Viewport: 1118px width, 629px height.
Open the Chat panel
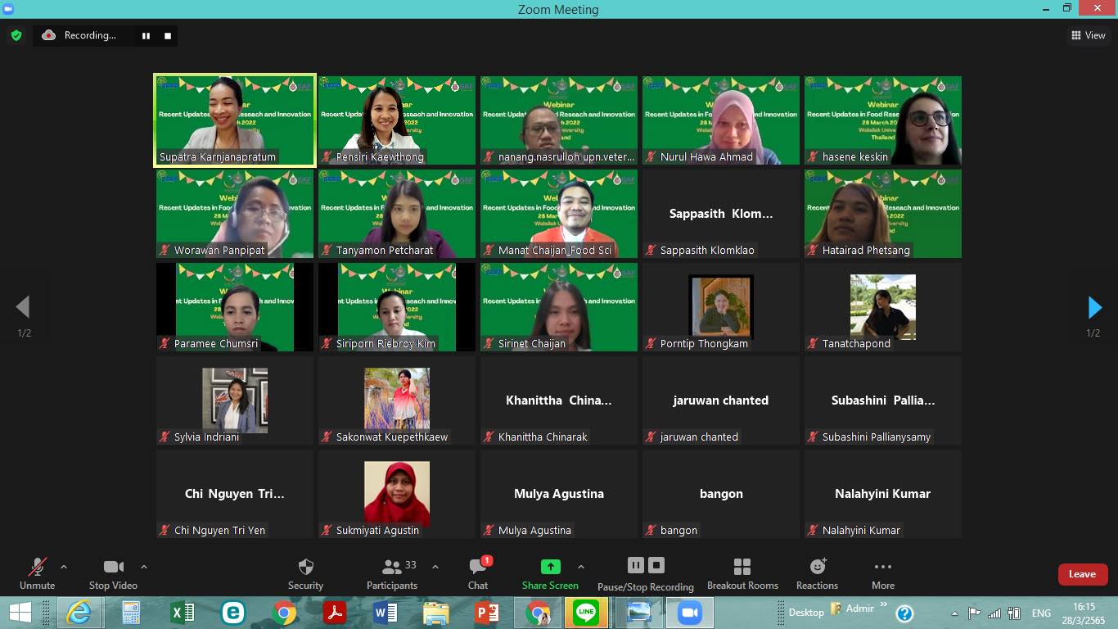pyautogui.click(x=478, y=573)
